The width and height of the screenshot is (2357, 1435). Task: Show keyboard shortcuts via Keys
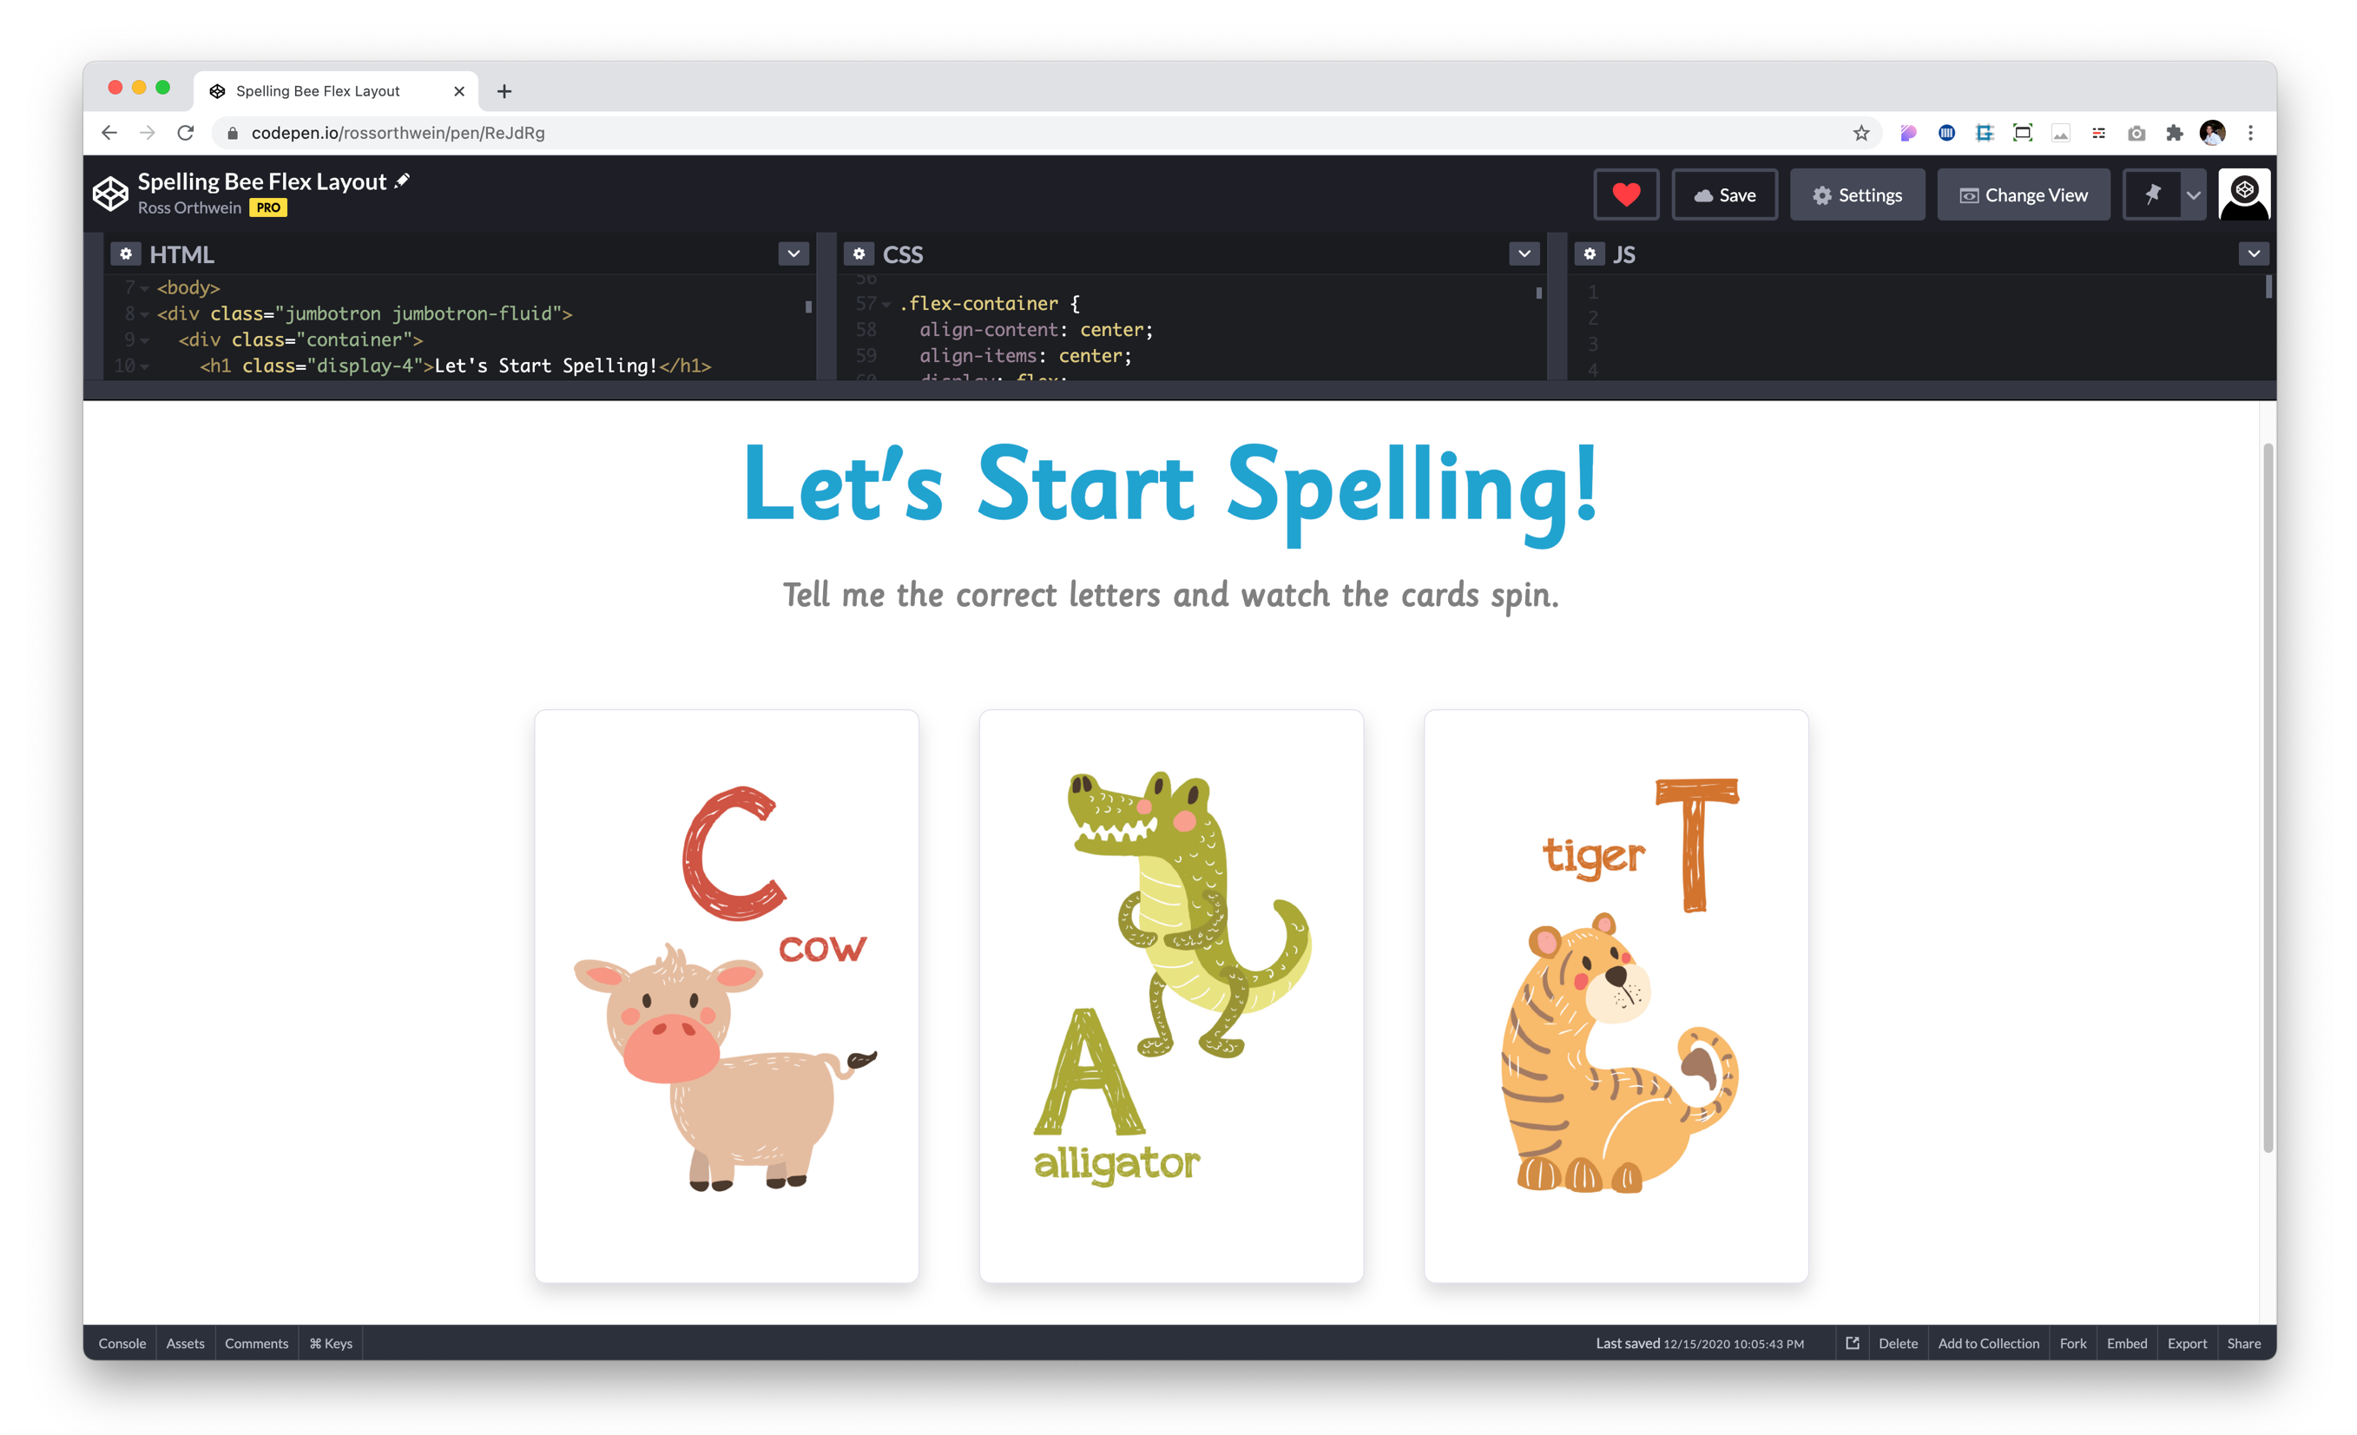331,1343
